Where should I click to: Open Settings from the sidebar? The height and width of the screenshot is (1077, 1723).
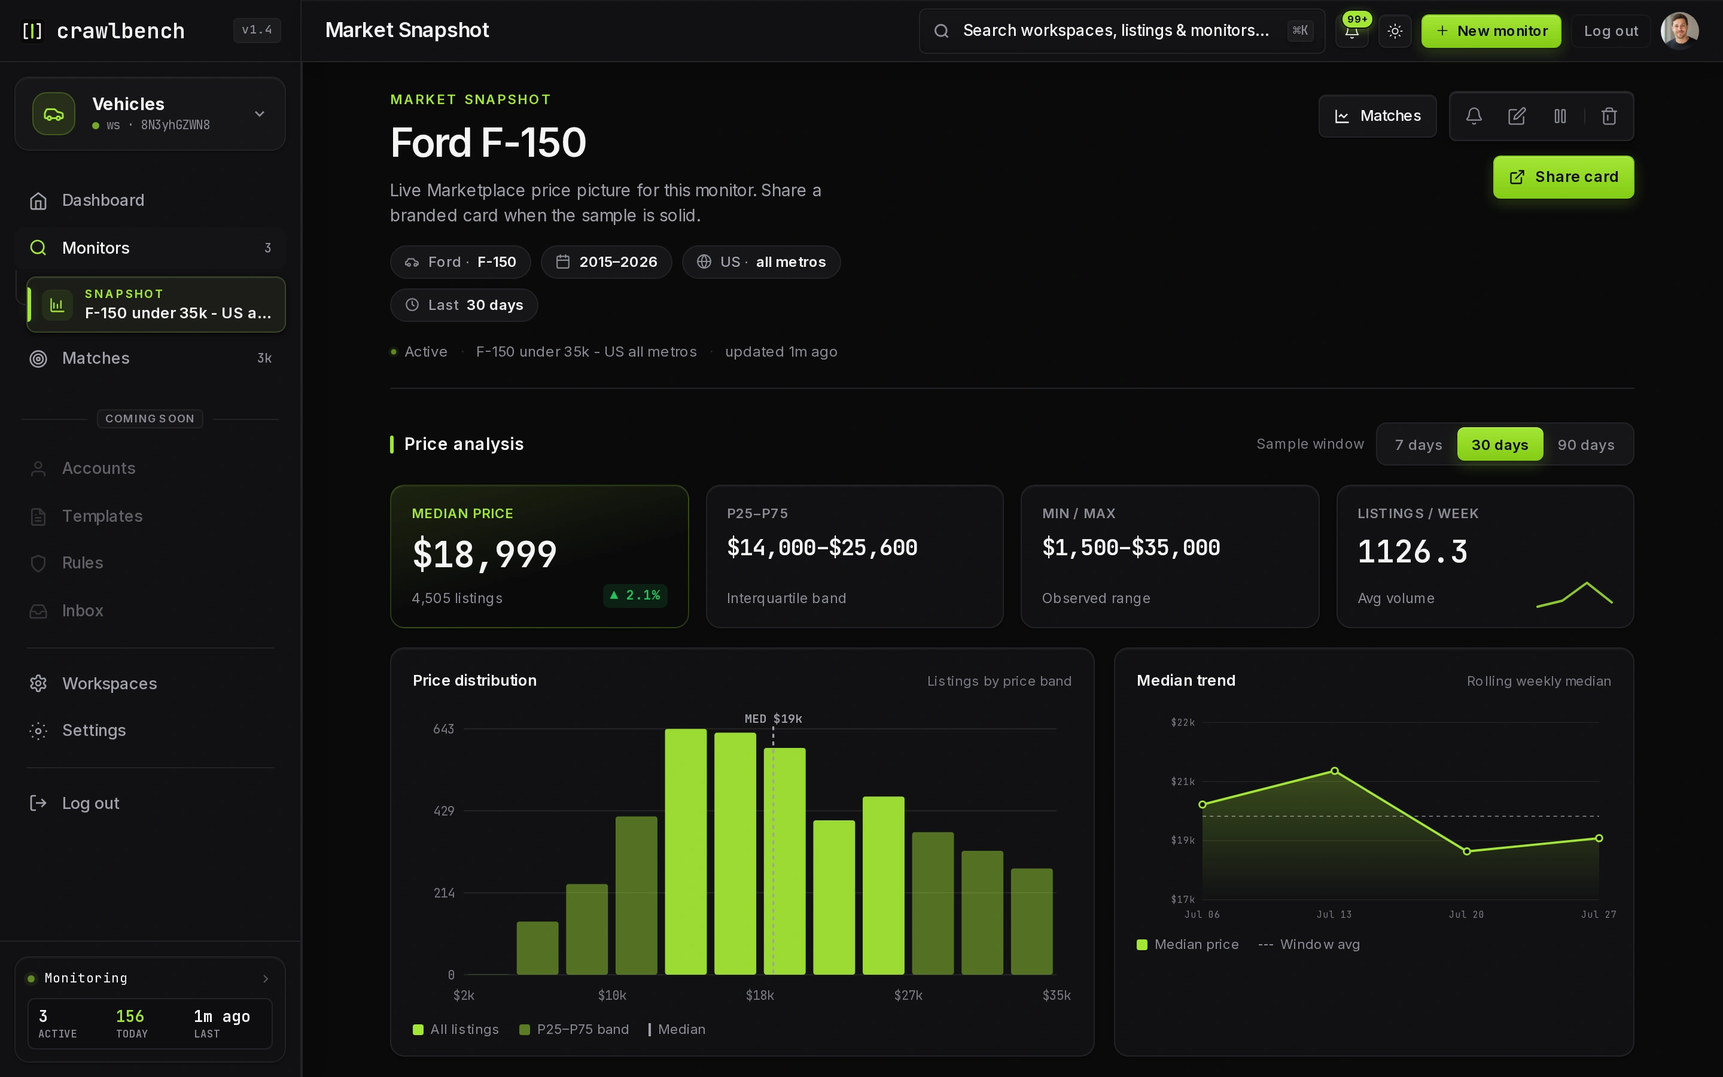pos(150,730)
